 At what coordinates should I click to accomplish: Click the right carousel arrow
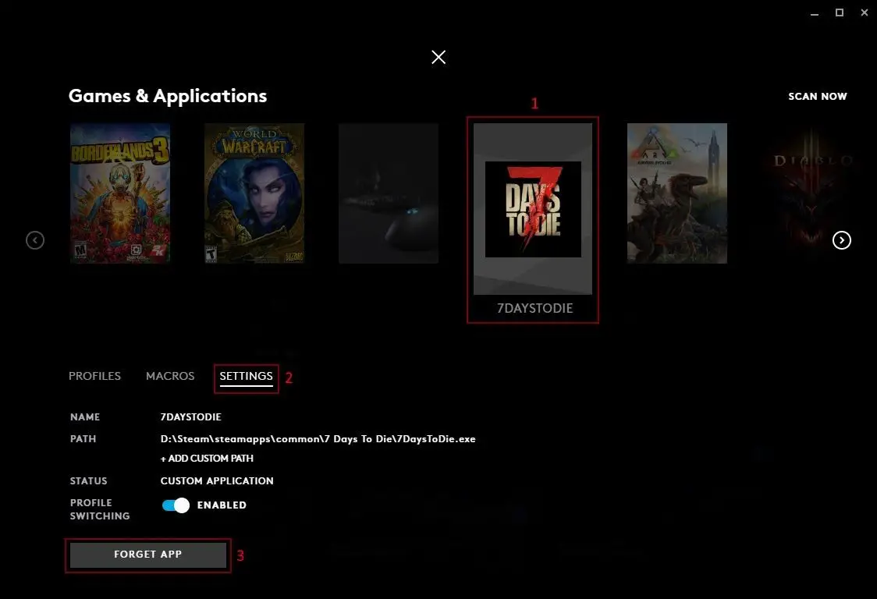click(x=842, y=240)
